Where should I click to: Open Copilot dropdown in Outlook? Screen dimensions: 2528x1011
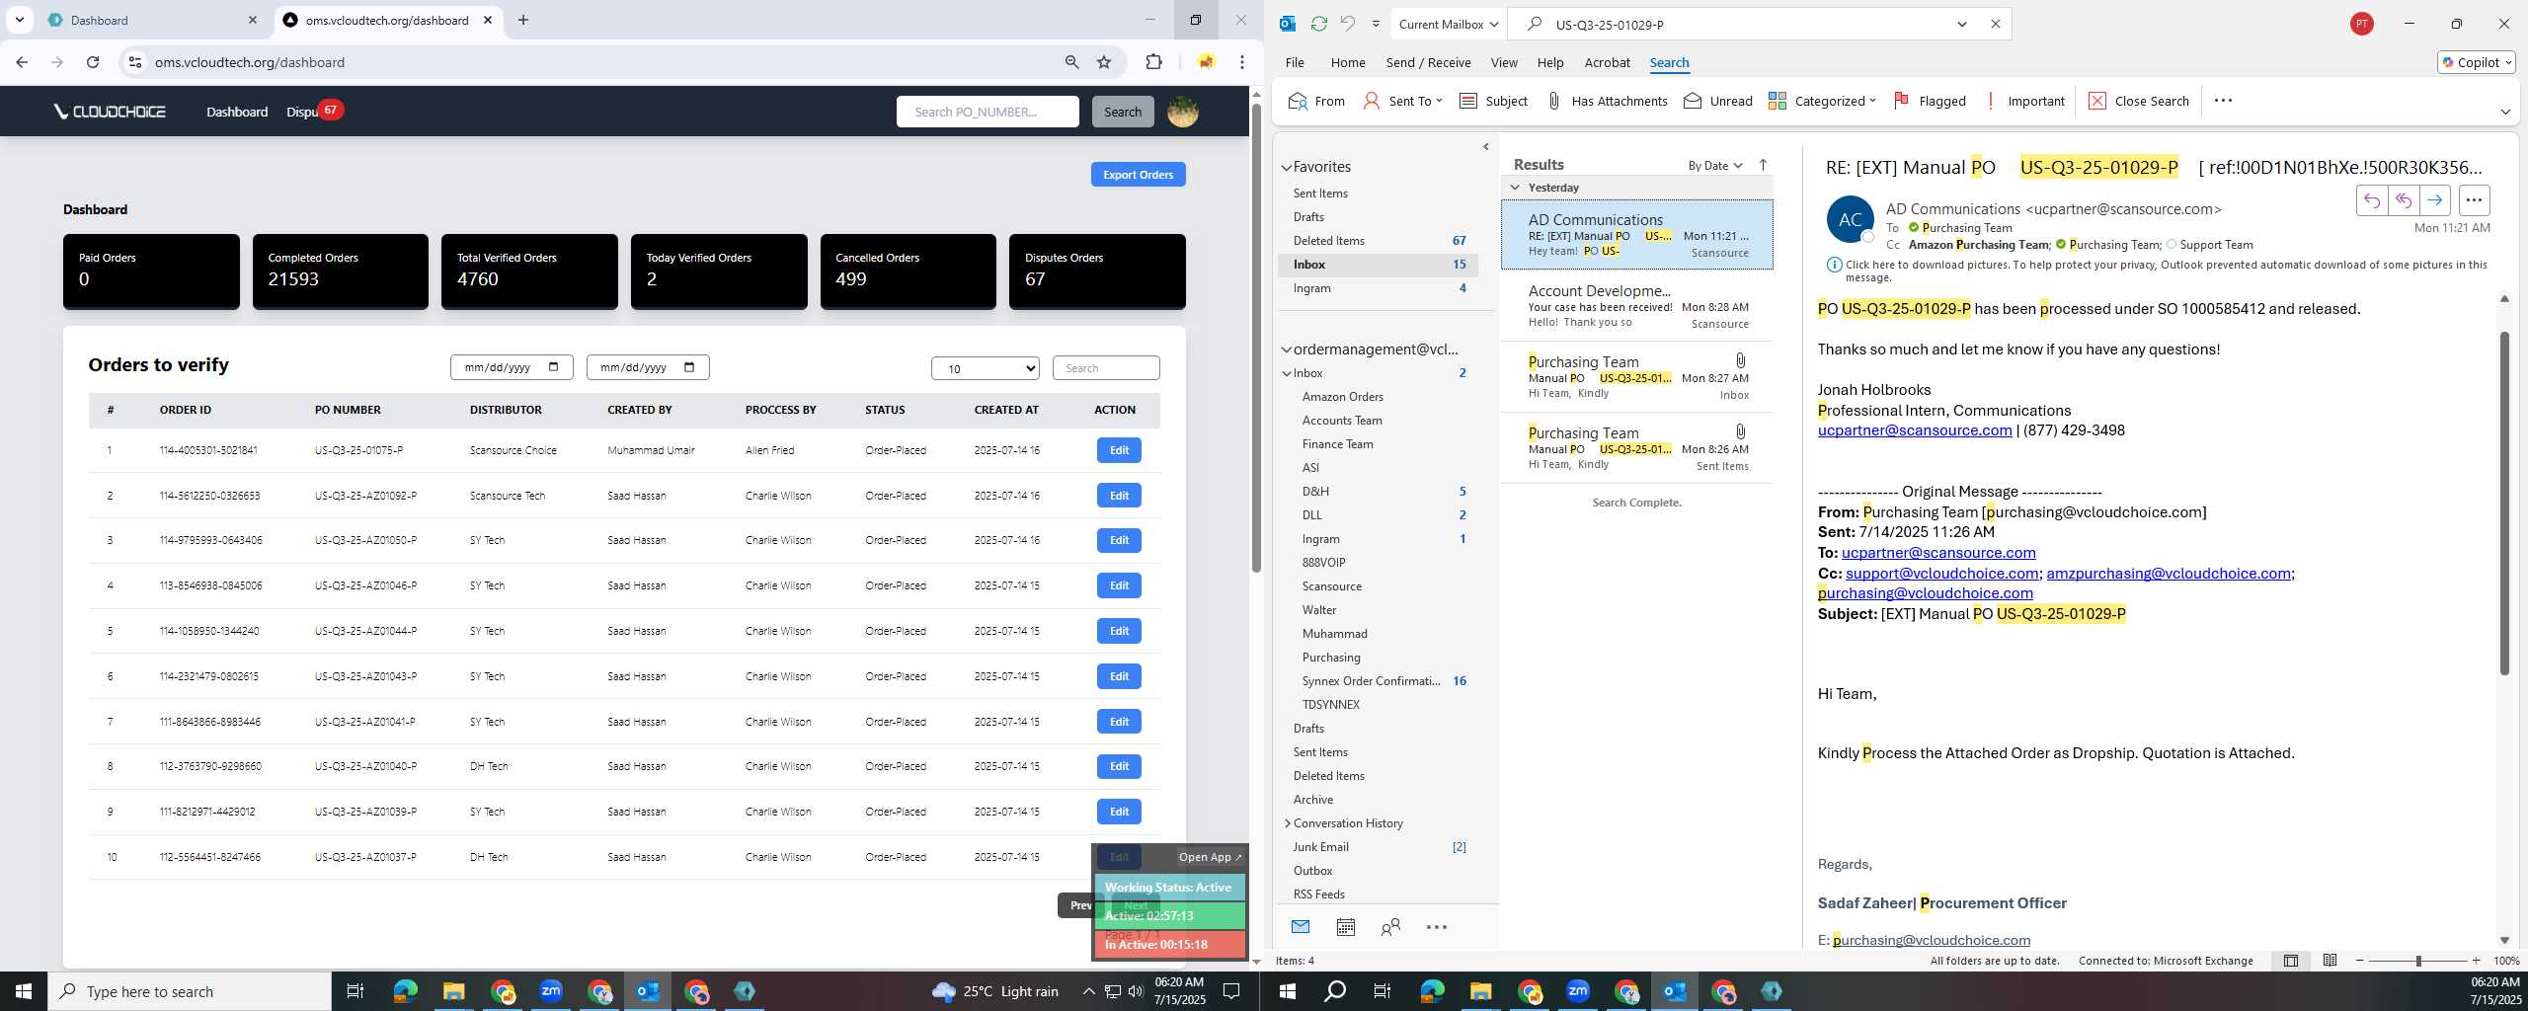[x=2476, y=62]
